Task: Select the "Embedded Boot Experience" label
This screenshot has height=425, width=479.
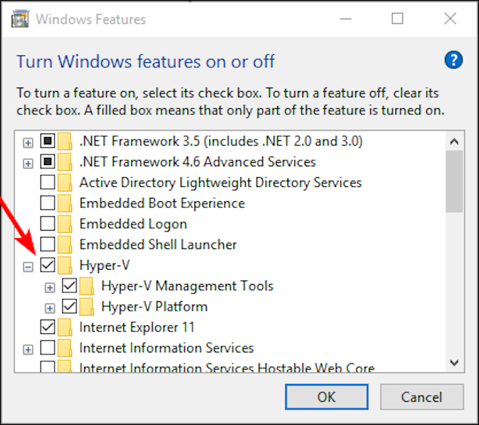Action: 162,204
